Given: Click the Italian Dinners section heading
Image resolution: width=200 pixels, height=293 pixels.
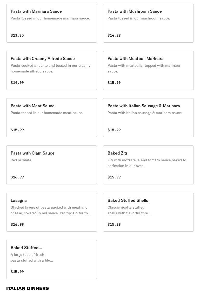Looking at the screenshot, I should coord(28,288).
